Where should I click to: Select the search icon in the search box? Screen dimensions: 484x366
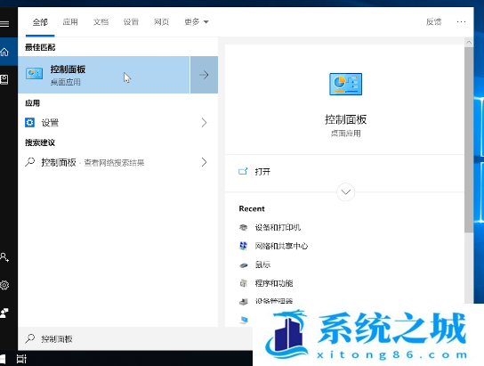coord(29,338)
